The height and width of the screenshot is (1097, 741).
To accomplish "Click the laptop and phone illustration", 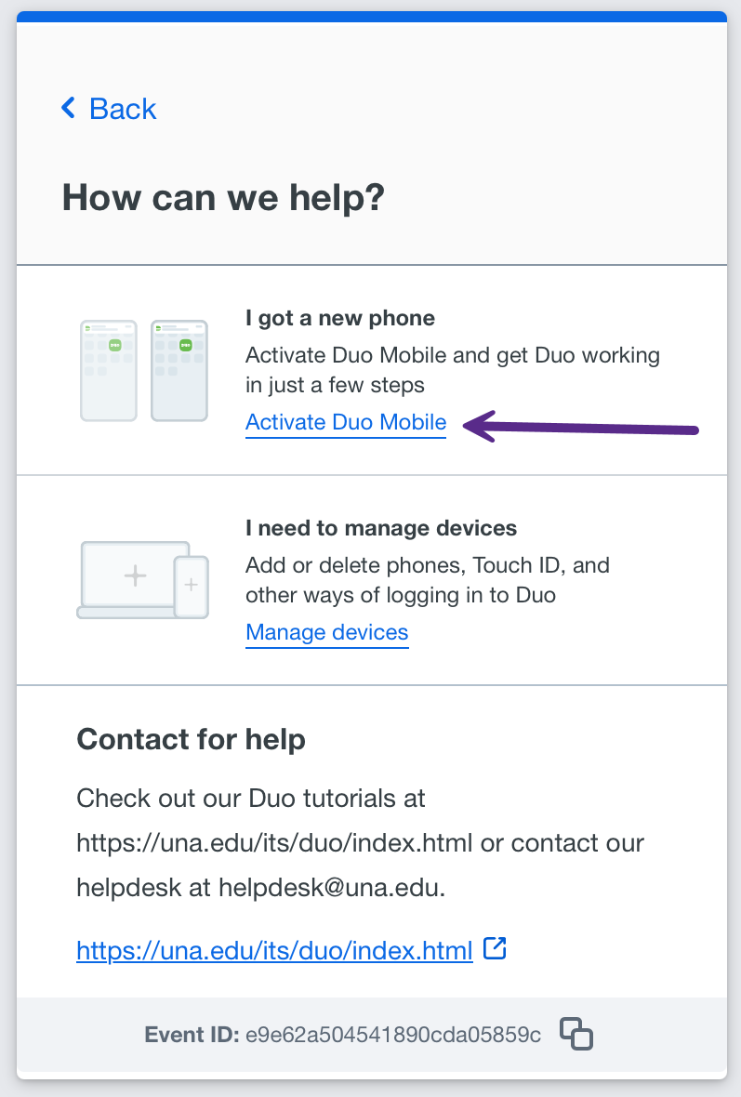I will 142,580.
